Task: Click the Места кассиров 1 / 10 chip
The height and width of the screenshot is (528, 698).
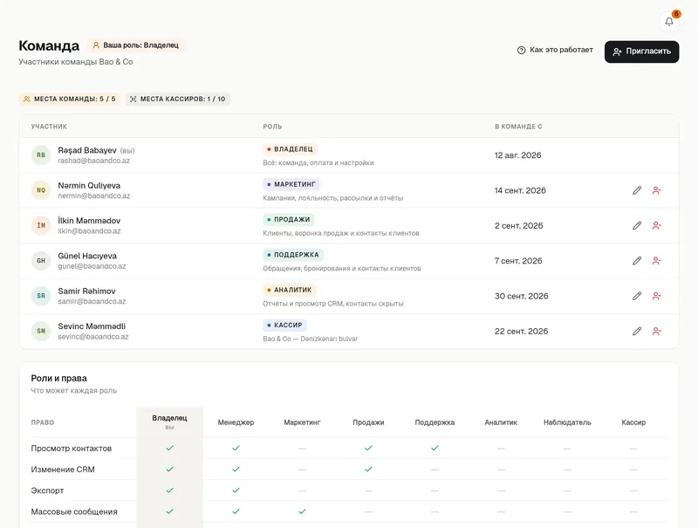Action: click(178, 99)
